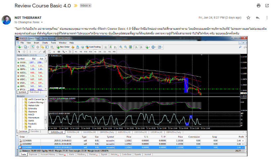The width and height of the screenshot is (271, 159).
Task: Open the GBPUSDm,Daily chart tab
Action: pyautogui.click(x=107, y=132)
